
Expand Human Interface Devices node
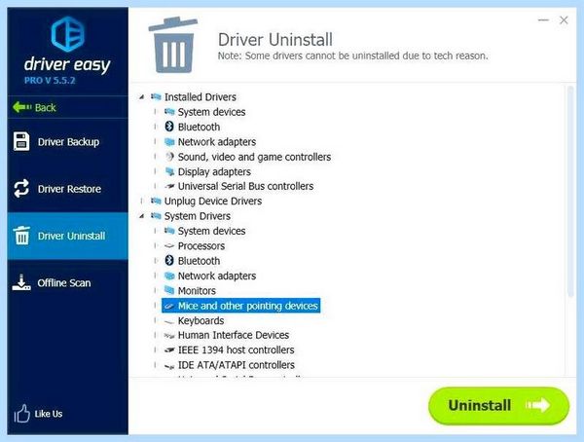click(155, 335)
